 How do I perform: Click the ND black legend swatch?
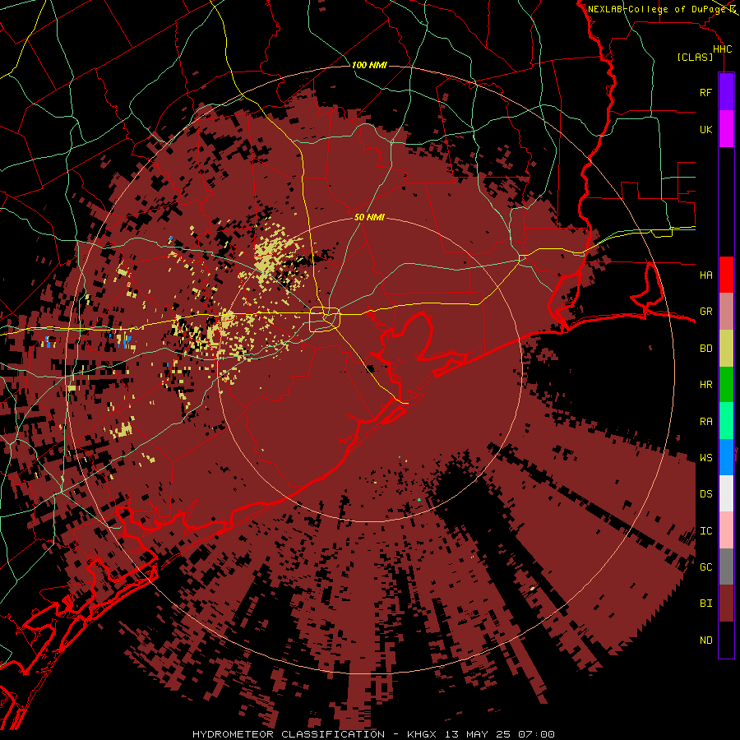[726, 640]
